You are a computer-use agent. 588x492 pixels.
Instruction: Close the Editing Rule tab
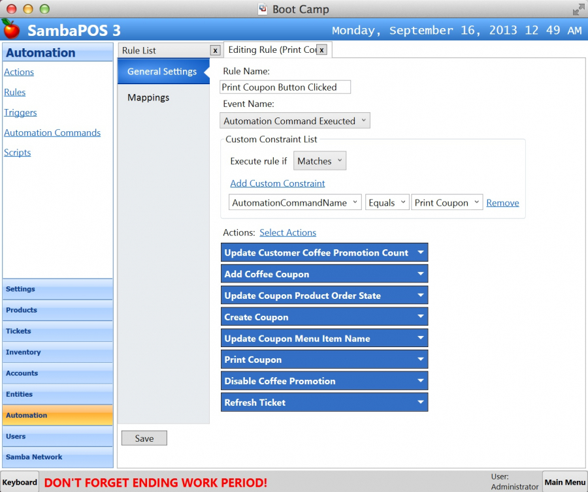click(x=321, y=50)
